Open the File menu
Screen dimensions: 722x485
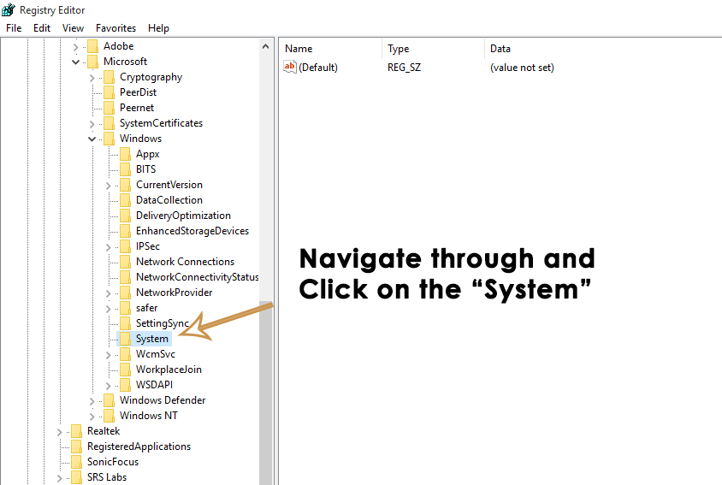point(14,28)
